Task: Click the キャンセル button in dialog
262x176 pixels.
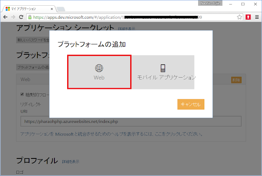Action: click(x=191, y=104)
